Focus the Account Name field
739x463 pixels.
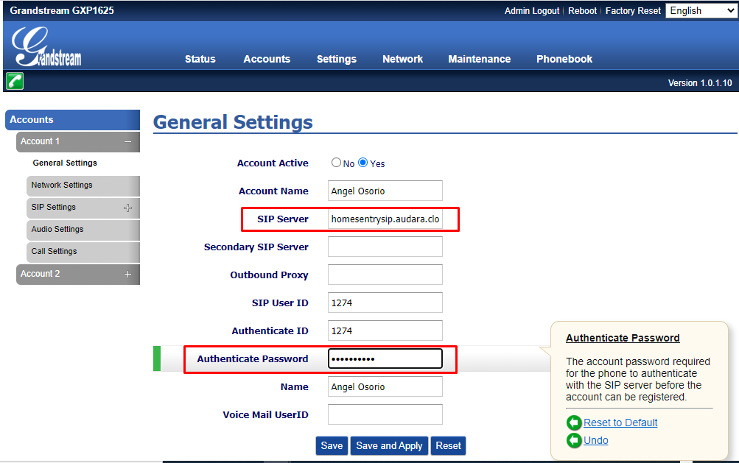coord(385,191)
